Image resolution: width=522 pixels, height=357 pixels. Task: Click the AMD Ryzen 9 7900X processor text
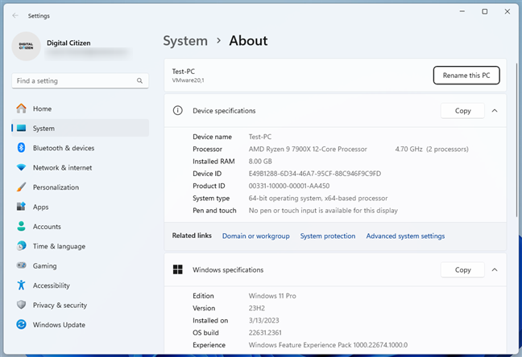(308, 149)
